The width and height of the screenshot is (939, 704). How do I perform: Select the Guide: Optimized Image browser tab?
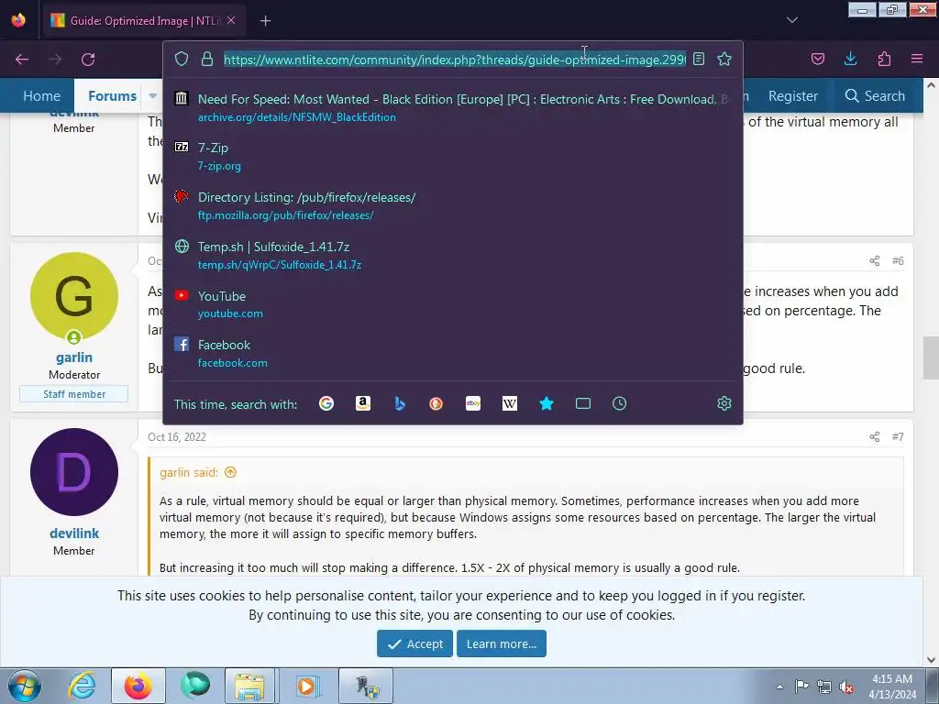coord(142,21)
